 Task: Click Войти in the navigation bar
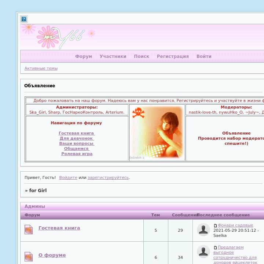[x=204, y=56]
